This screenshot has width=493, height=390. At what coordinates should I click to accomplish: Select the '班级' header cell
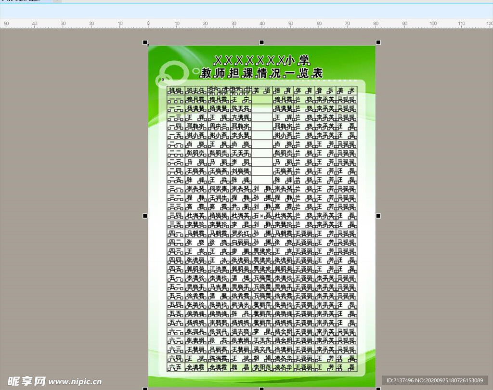(x=176, y=91)
